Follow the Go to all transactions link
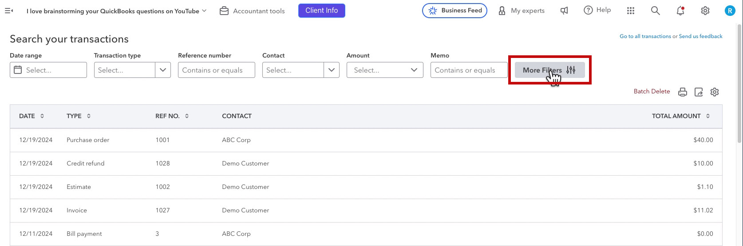 645,36
